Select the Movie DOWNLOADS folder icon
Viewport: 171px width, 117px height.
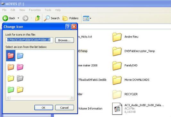point(117,80)
